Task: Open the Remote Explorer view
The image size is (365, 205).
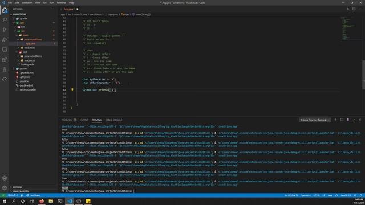Action: 5,50
